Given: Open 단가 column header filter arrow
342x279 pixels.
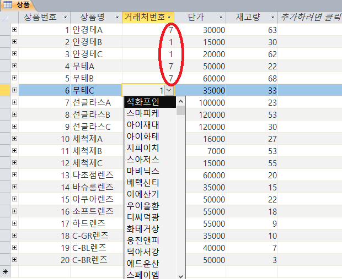Looking at the screenshot, I should tap(221, 17).
